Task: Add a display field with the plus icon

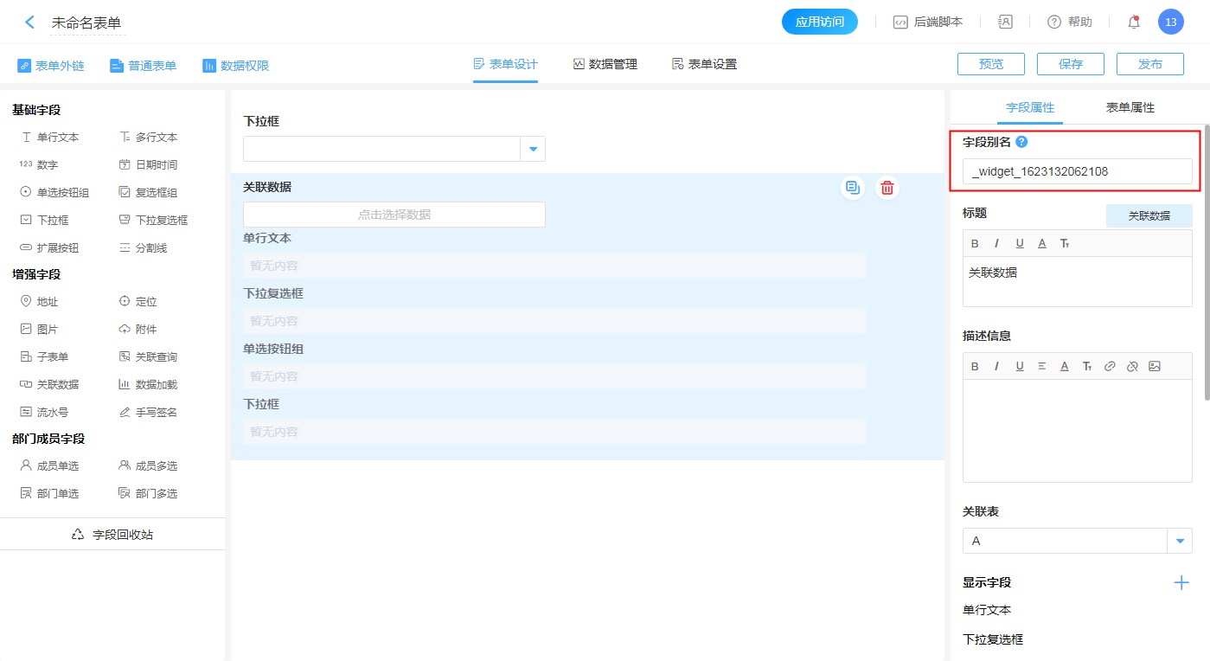Action: pyautogui.click(x=1181, y=582)
